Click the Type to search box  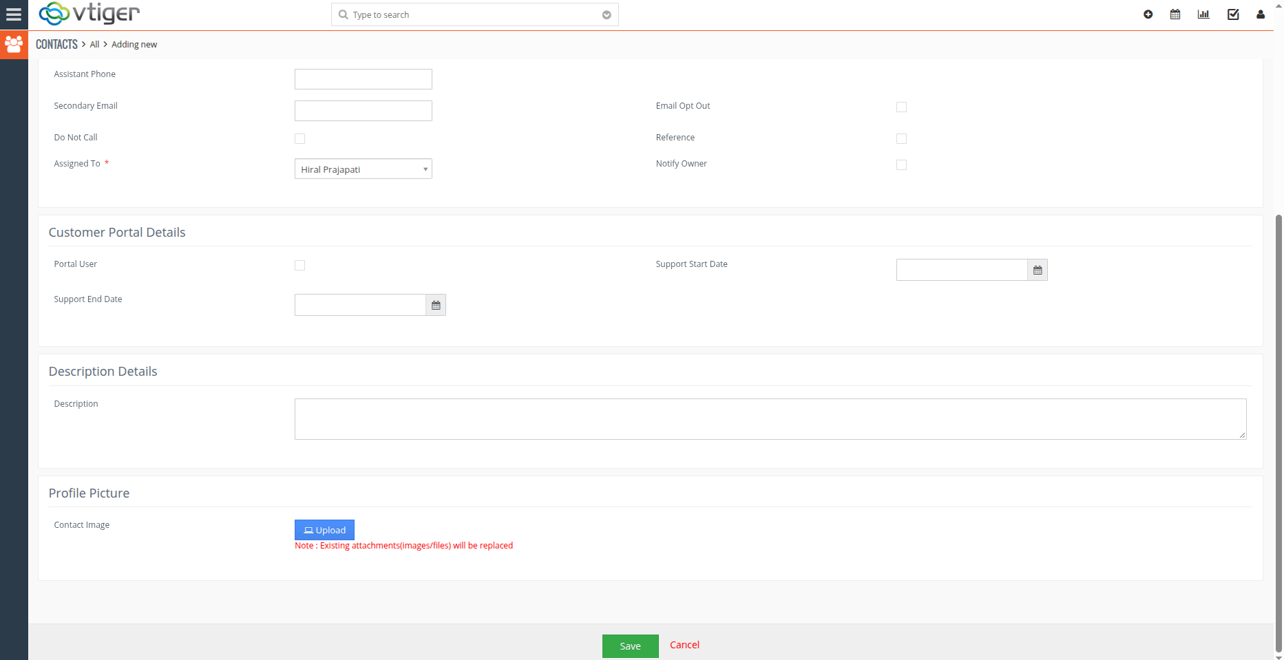(x=475, y=14)
